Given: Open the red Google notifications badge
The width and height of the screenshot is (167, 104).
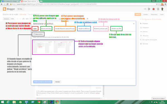Looking at the screenshot, I should coord(153,9).
